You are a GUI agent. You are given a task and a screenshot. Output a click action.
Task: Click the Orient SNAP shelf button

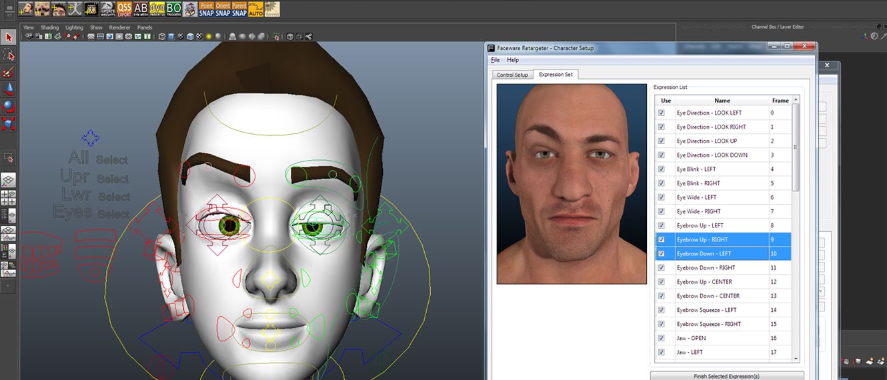(223, 9)
